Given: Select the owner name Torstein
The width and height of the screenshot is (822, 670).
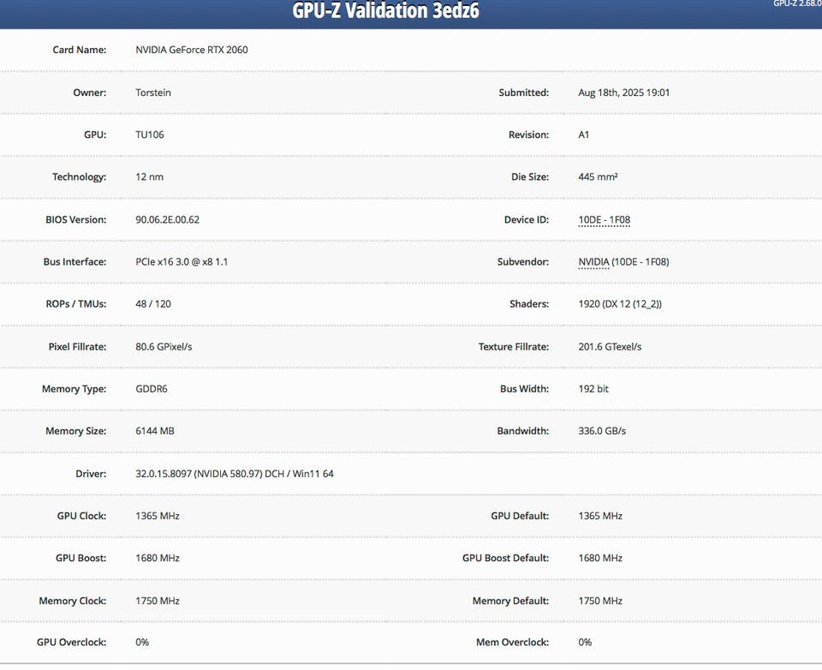Looking at the screenshot, I should [x=153, y=93].
